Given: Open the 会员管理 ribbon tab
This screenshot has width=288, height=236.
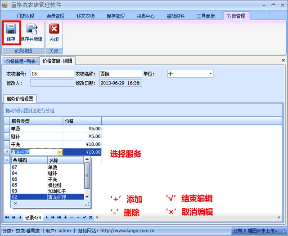Looking at the screenshot, I should coord(55,16).
